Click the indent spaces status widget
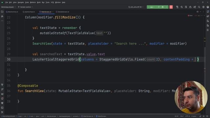 point(194,116)
